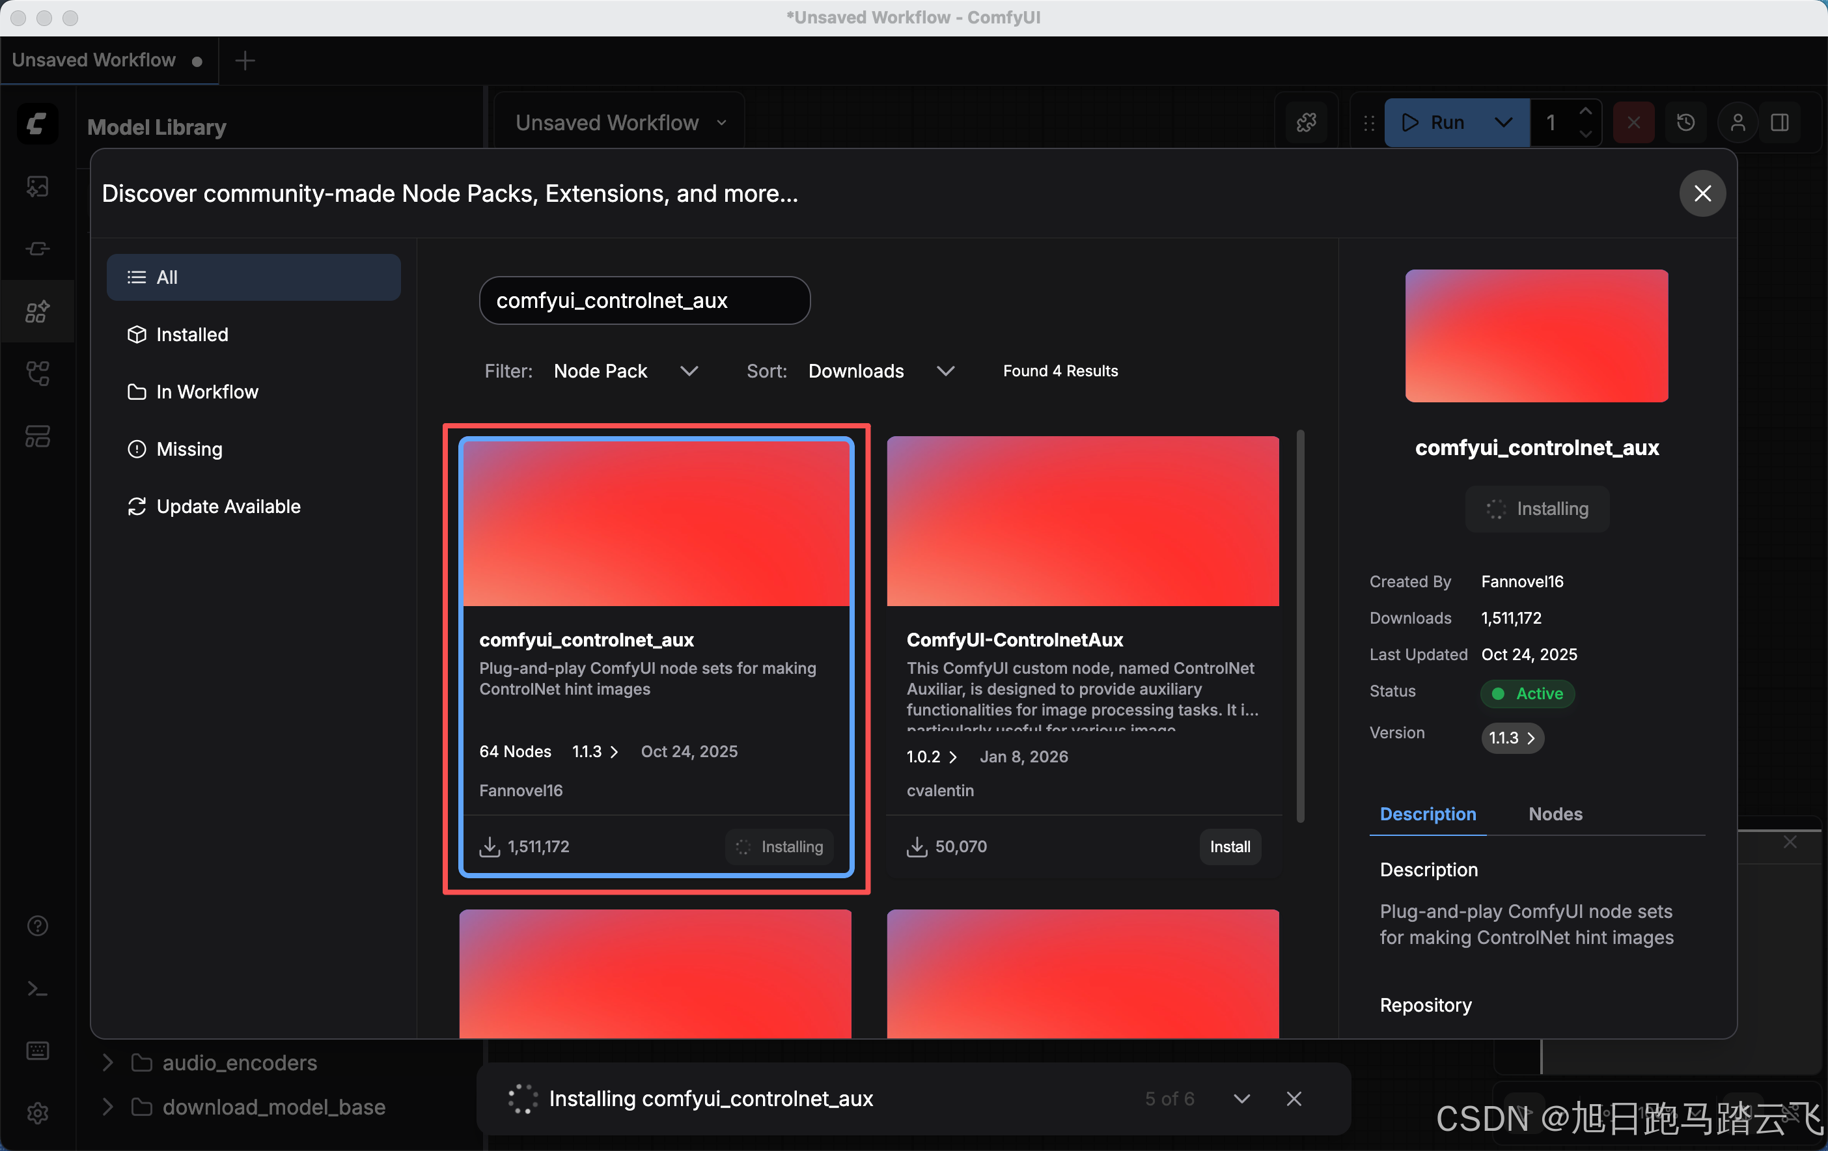The image size is (1828, 1151).
Task: Cancel current run with red X button
Action: [x=1633, y=122]
